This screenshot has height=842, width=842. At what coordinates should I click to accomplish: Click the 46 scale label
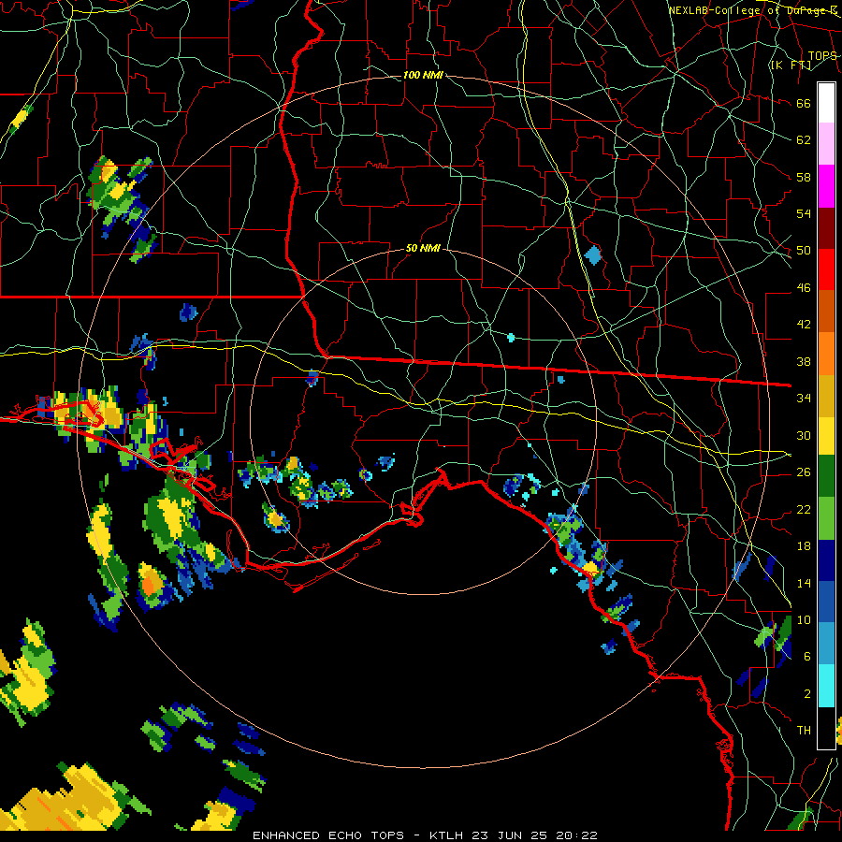click(x=804, y=288)
